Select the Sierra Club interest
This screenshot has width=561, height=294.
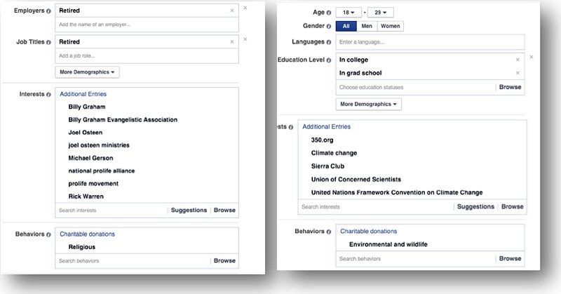327,166
